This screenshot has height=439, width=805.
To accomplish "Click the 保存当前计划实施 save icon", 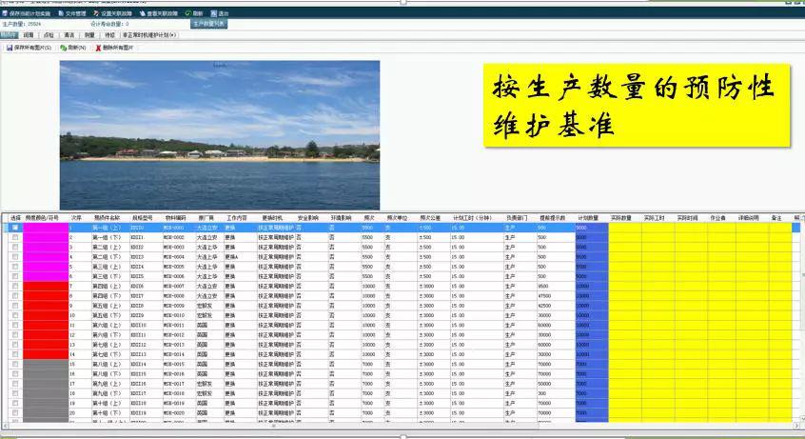I will tap(5, 13).
